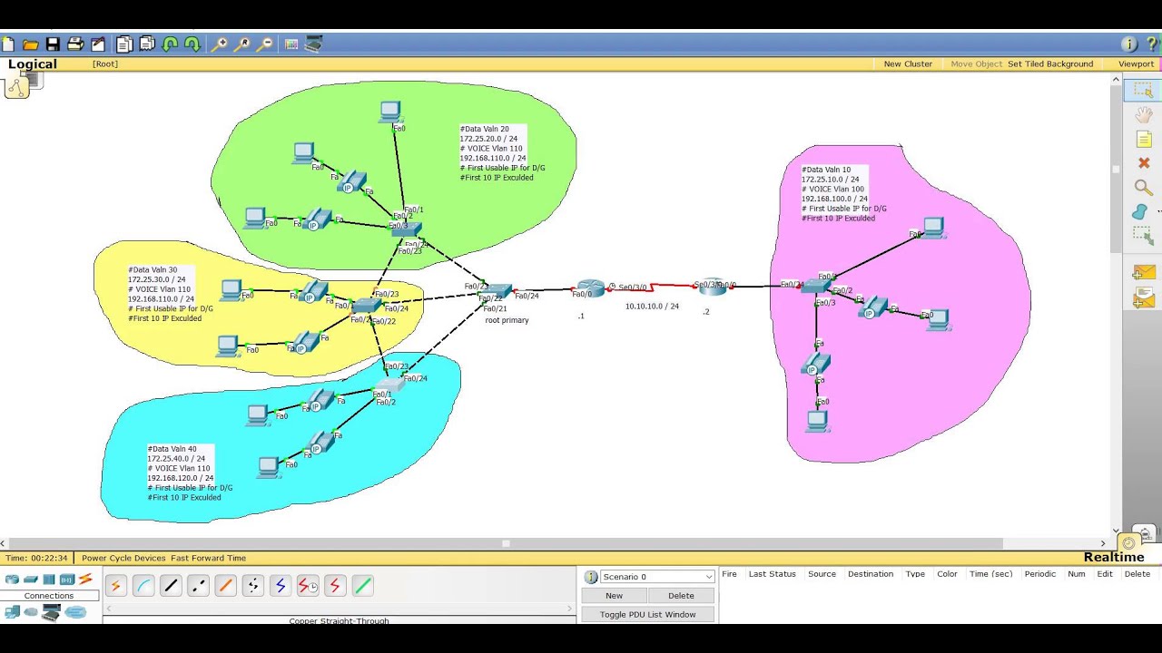This screenshot has width=1162, height=653.
Task: Create a new file via toolbar icon
Action: [x=8, y=44]
